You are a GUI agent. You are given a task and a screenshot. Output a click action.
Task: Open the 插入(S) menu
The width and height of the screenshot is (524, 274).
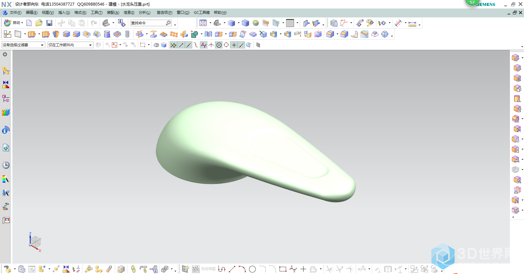tap(64, 12)
